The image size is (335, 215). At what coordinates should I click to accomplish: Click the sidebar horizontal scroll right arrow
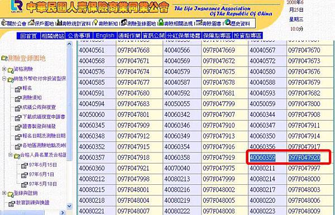(x=63, y=213)
